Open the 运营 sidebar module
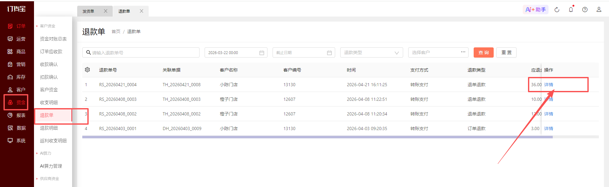 [17, 39]
